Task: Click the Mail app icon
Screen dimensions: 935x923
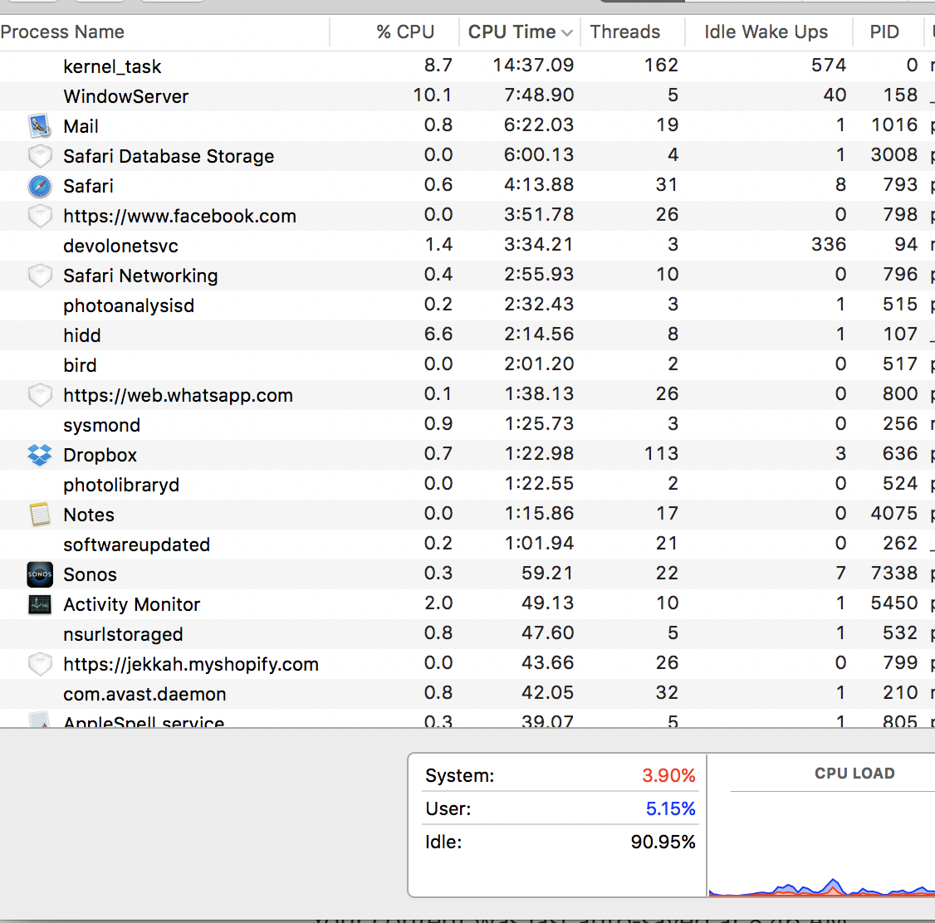Action: pyautogui.click(x=39, y=125)
